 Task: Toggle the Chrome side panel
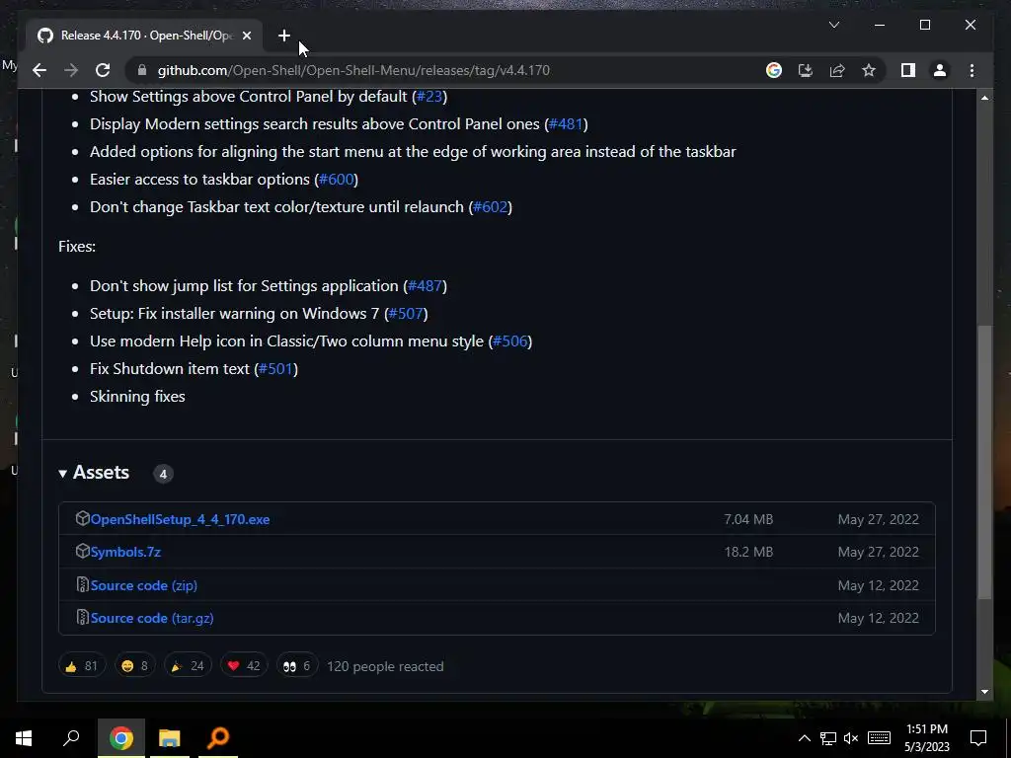point(908,70)
